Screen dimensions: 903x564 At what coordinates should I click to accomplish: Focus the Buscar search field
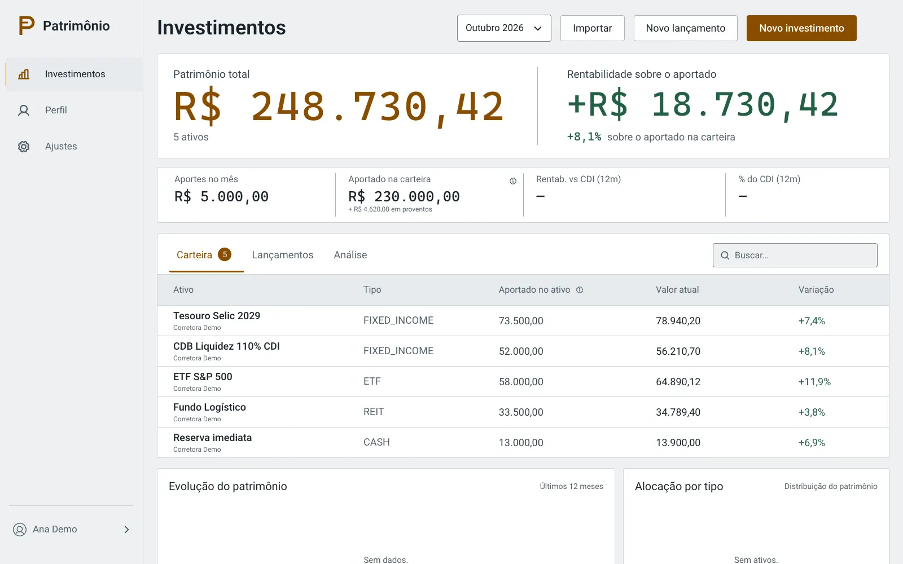[795, 255]
